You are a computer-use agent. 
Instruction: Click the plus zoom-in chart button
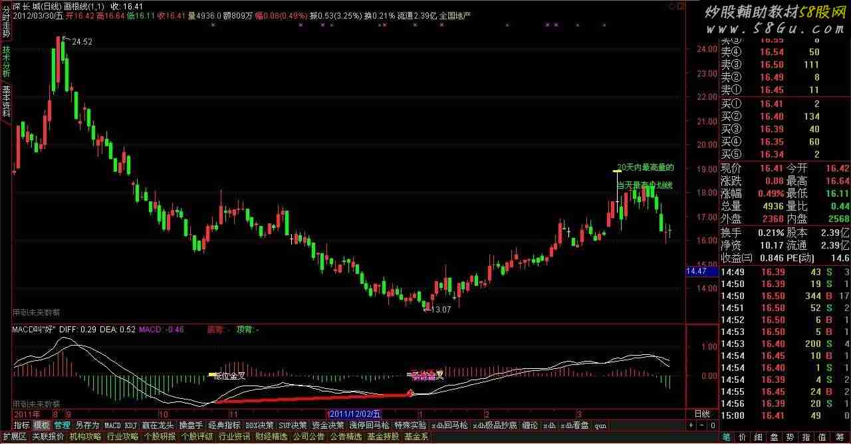(x=691, y=425)
